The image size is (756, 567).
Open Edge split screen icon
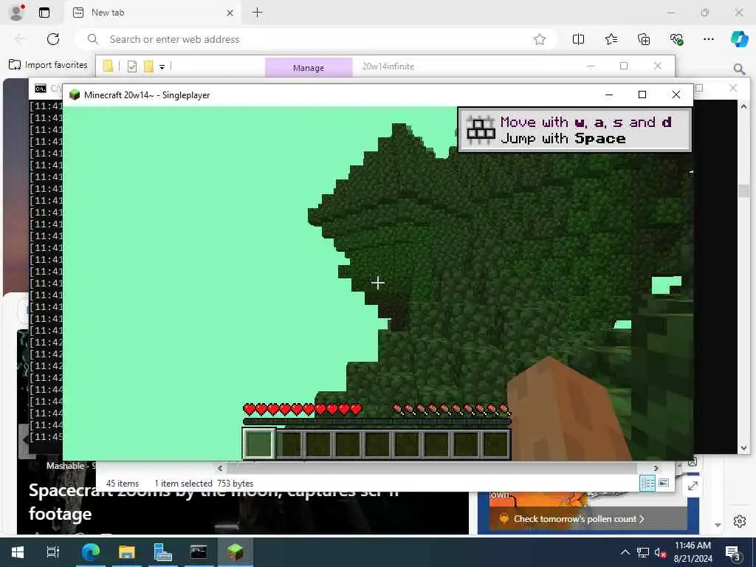(x=578, y=40)
